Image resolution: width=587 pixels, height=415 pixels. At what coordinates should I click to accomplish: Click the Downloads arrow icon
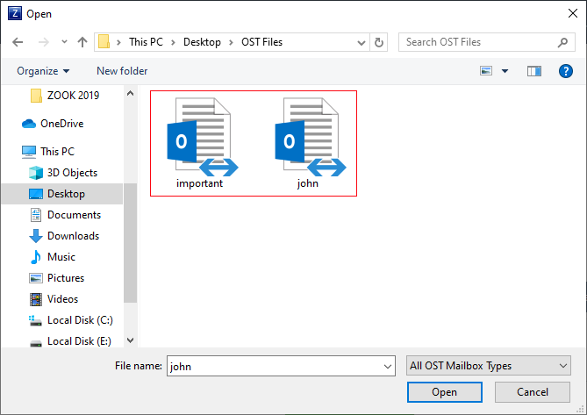(x=36, y=236)
